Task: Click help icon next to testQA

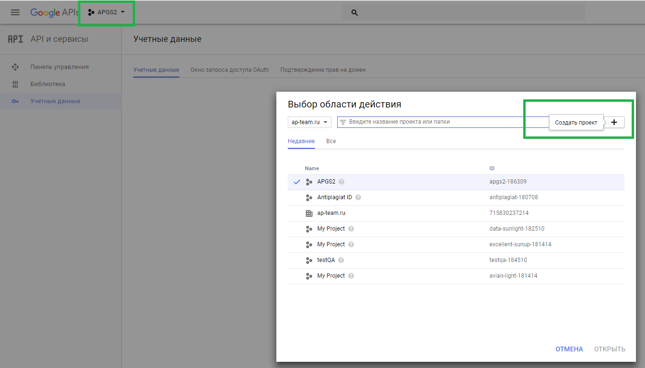Action: [341, 260]
